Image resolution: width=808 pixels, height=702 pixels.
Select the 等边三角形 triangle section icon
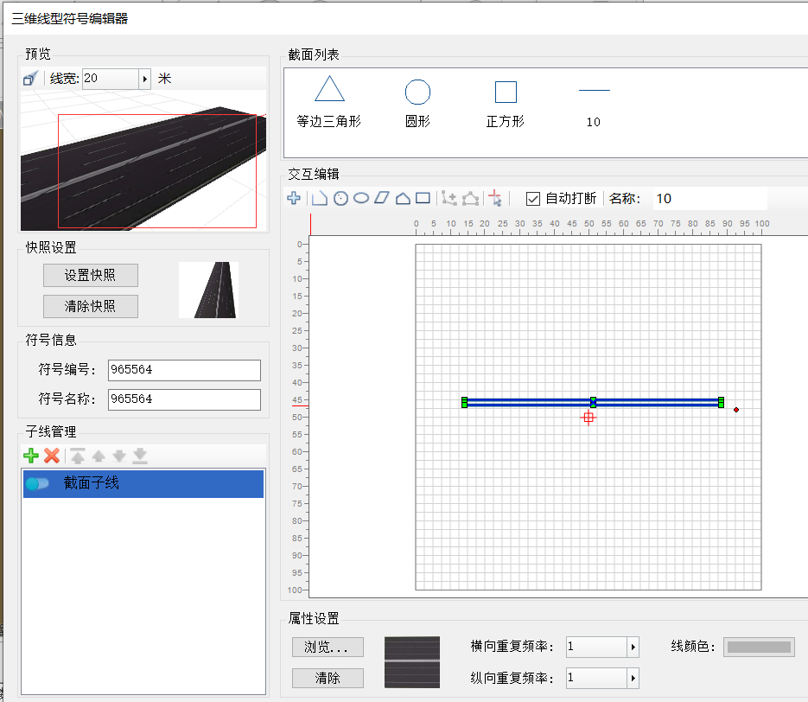click(329, 89)
